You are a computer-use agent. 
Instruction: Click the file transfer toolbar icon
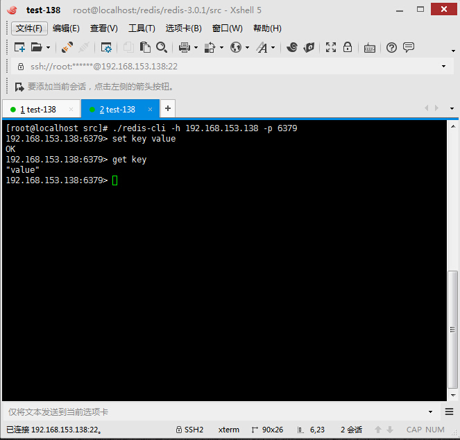[210, 47]
